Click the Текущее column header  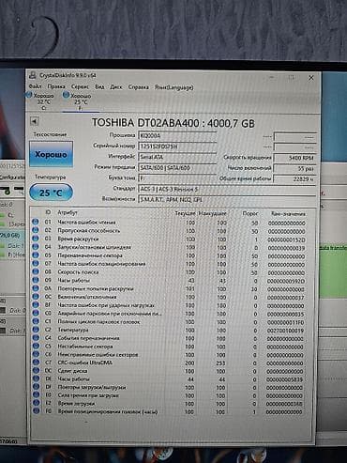(185, 213)
